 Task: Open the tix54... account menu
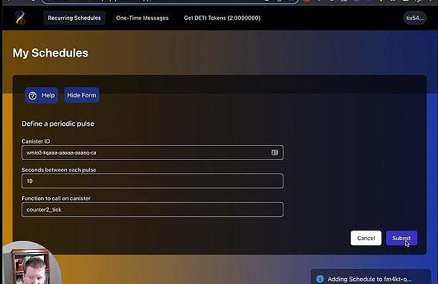(x=414, y=18)
